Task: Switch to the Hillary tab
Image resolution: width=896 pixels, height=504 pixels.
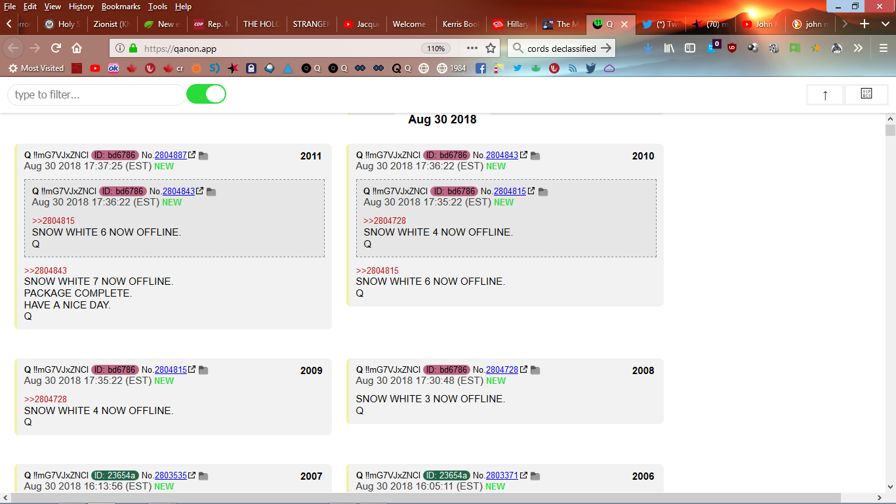Action: (x=511, y=24)
